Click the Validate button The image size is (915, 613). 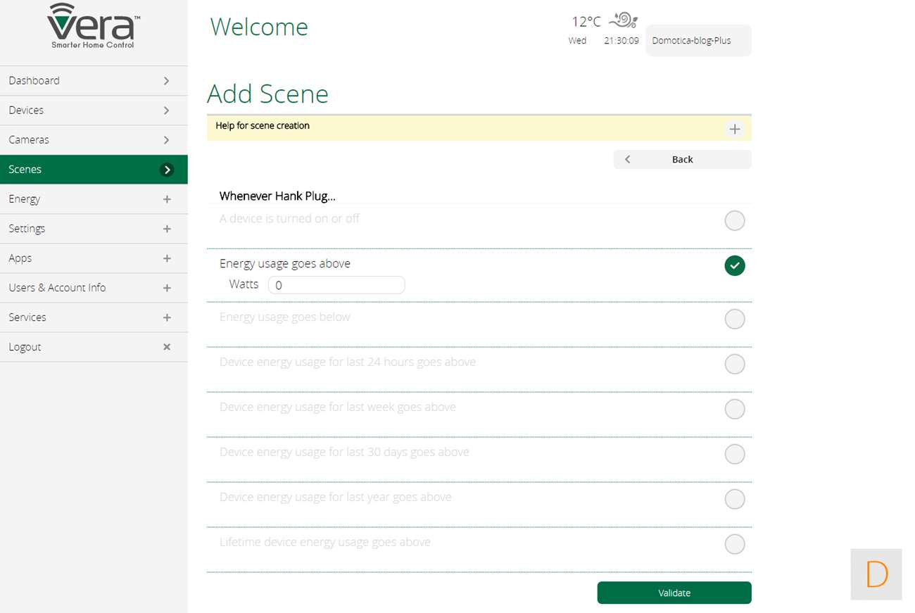[674, 593]
